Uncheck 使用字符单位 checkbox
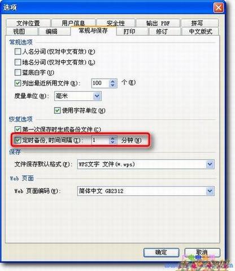The image size is (235, 271). 57,110
